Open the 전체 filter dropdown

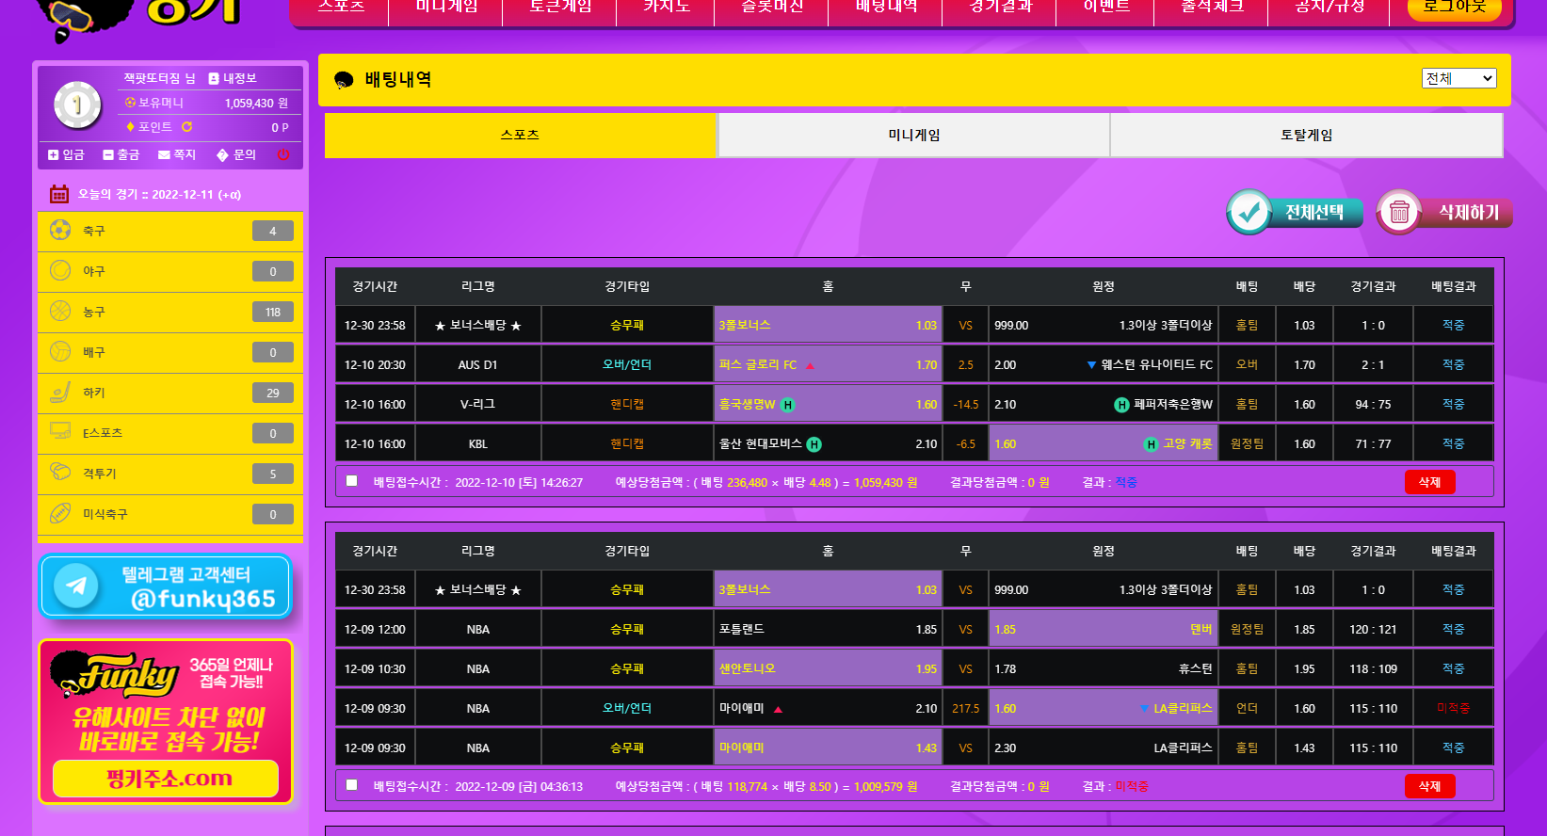[1458, 78]
